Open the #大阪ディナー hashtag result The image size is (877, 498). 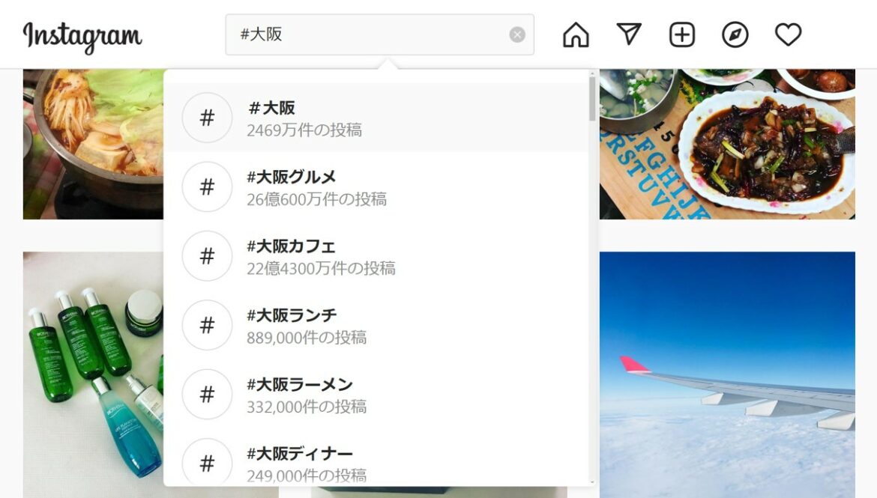pos(376,463)
